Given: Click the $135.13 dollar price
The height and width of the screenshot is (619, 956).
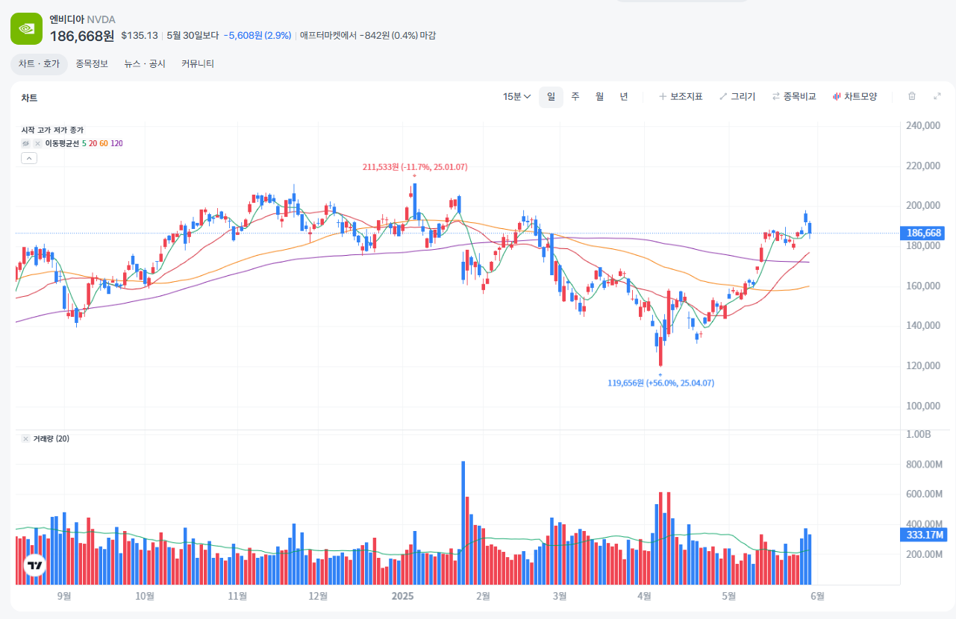Looking at the screenshot, I should tap(140, 35).
